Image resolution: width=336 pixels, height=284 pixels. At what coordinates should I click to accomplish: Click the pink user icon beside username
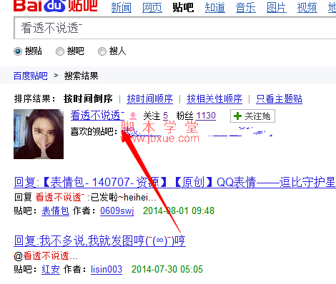click(x=133, y=116)
